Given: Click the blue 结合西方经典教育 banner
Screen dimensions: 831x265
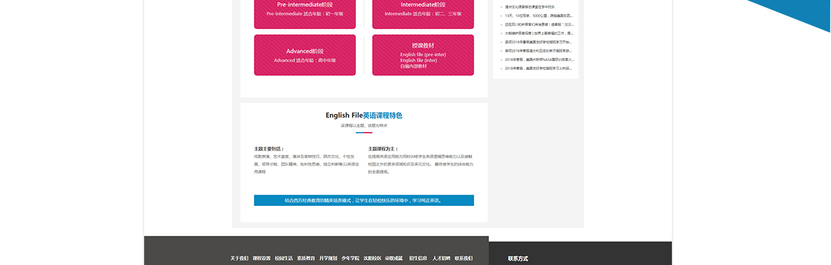Looking at the screenshot, I should (364, 200).
